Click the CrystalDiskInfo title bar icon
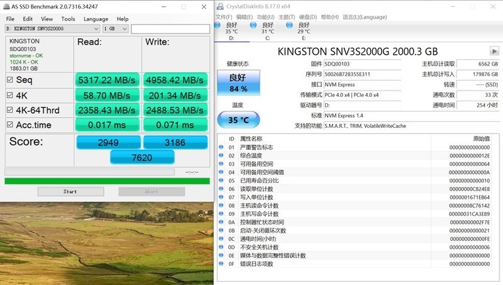 tap(220, 6)
